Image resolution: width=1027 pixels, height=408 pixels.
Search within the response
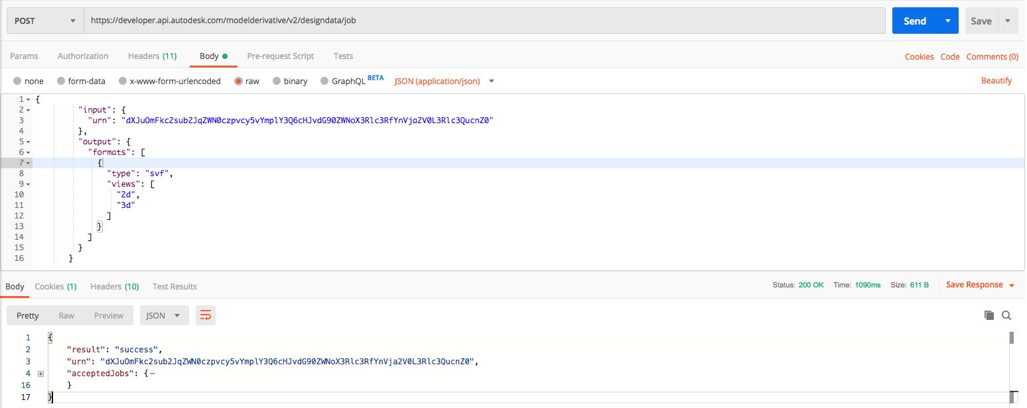(x=1006, y=315)
